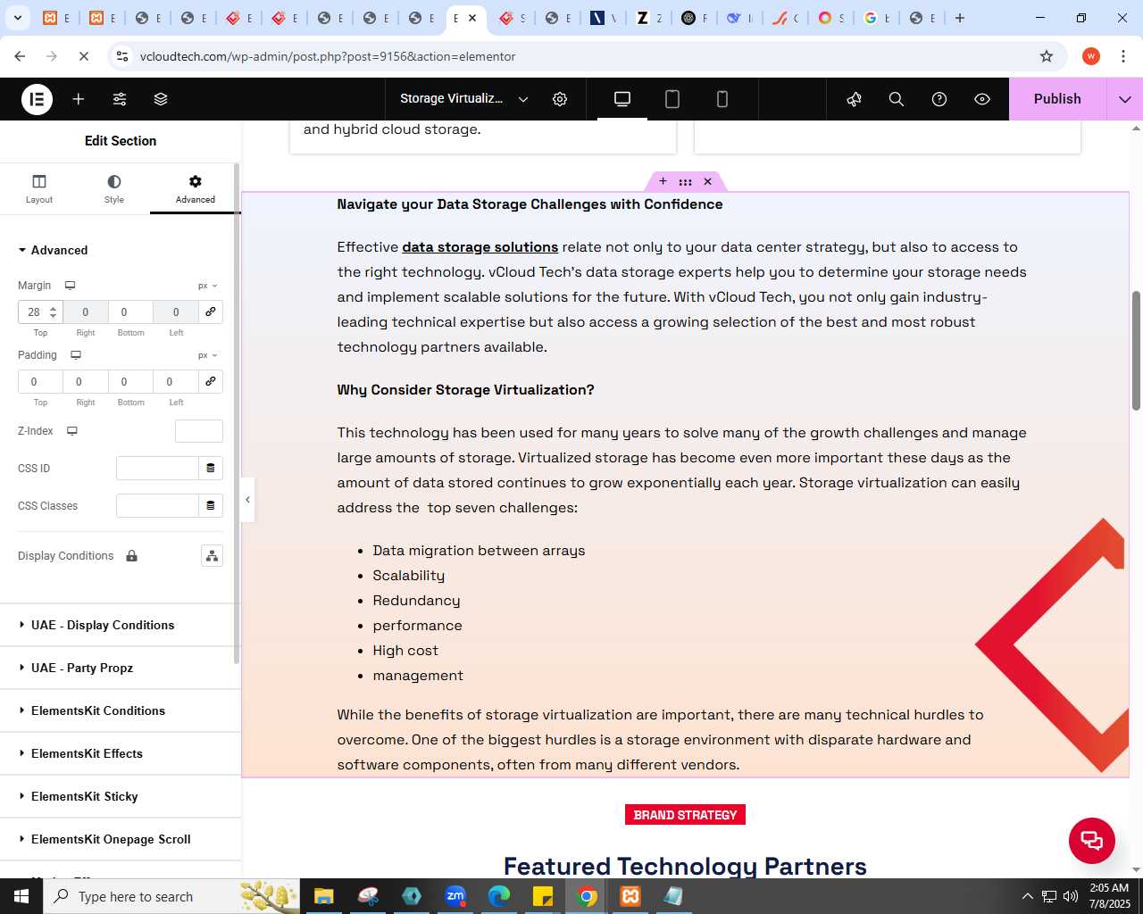Open CSS Classes dynamic tags icon
Image resolution: width=1143 pixels, height=914 pixels.
211,505
